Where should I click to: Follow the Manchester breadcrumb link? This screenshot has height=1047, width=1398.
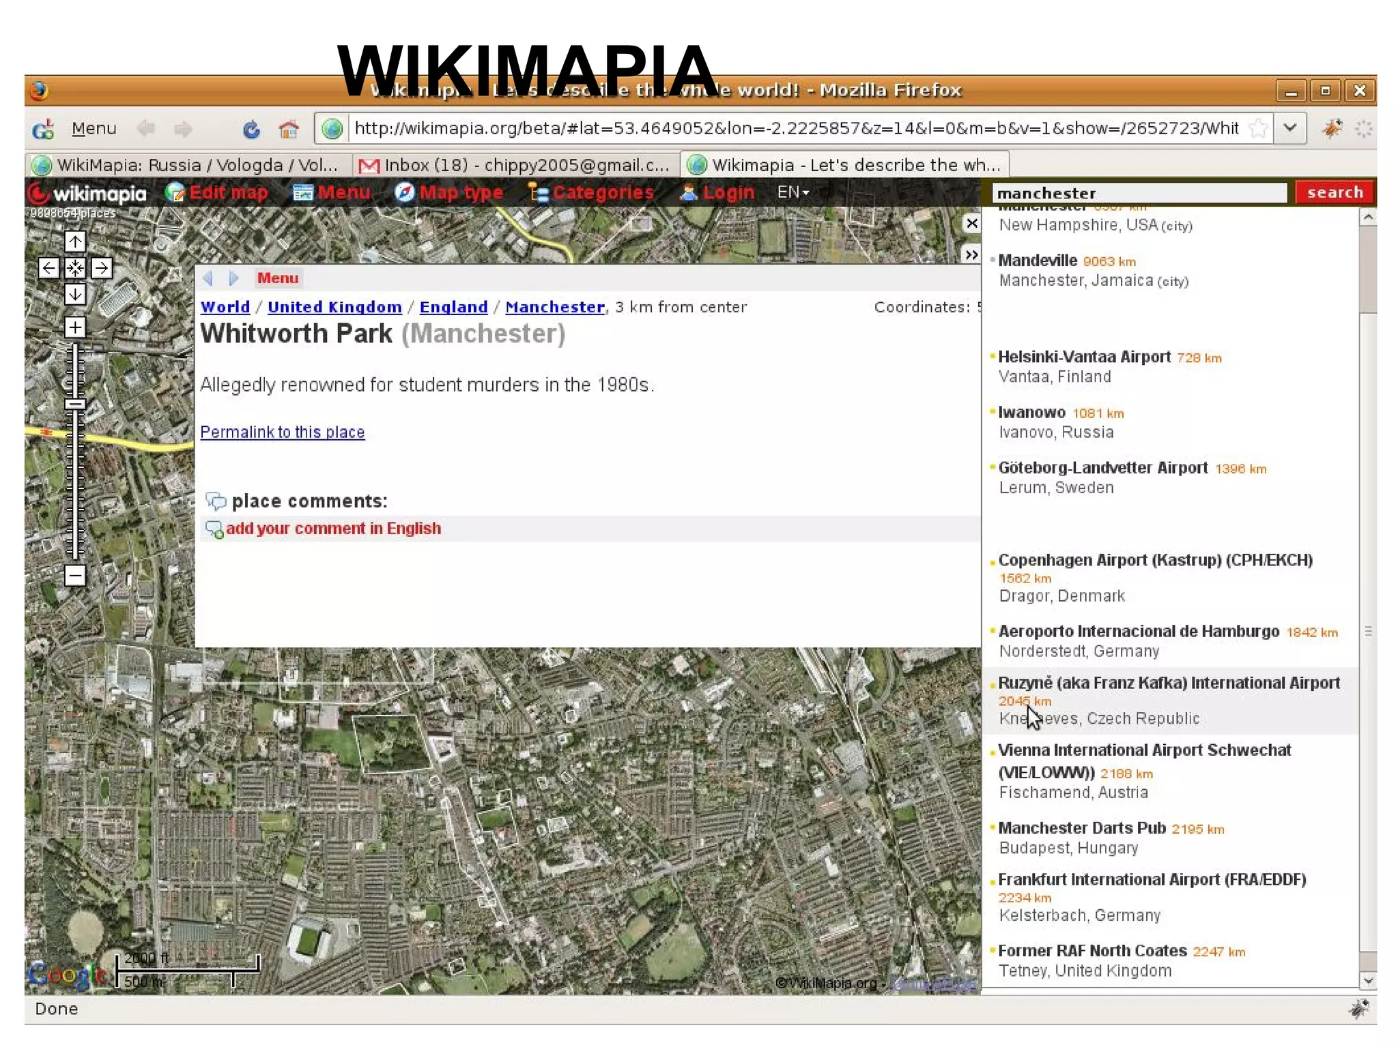point(555,307)
